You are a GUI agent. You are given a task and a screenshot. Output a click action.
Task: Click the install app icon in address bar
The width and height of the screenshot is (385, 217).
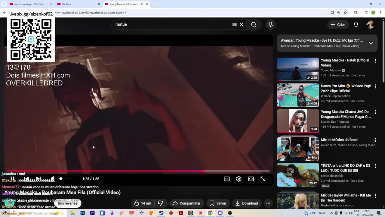332,13
